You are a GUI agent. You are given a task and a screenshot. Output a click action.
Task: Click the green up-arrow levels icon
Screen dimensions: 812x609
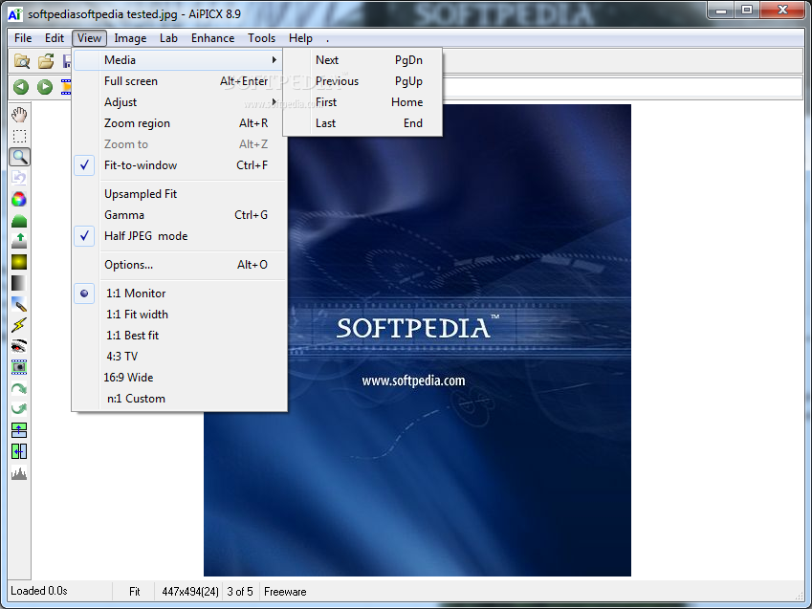(x=19, y=241)
